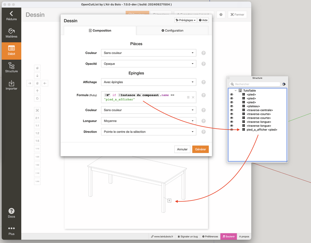Click the left arrow view icon
Viewport: 311px width, 243px height.
click(45, 83)
